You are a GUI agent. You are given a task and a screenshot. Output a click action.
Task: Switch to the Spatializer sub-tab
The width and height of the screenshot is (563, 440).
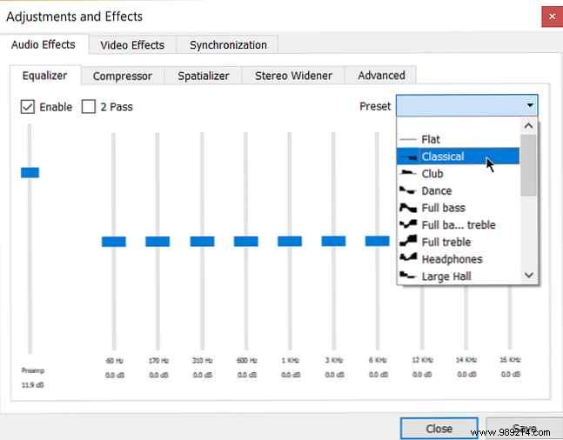[x=204, y=76]
